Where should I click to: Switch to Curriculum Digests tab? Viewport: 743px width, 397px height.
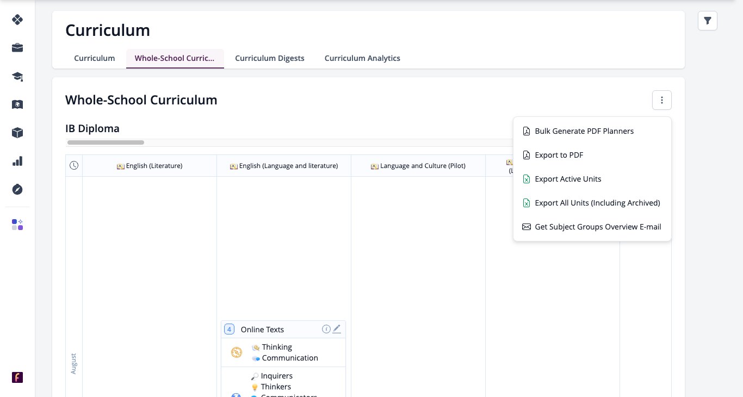[x=270, y=58]
